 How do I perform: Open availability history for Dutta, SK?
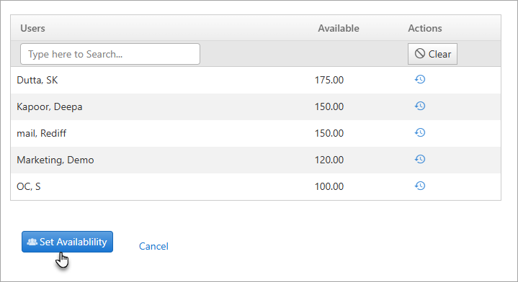click(420, 79)
